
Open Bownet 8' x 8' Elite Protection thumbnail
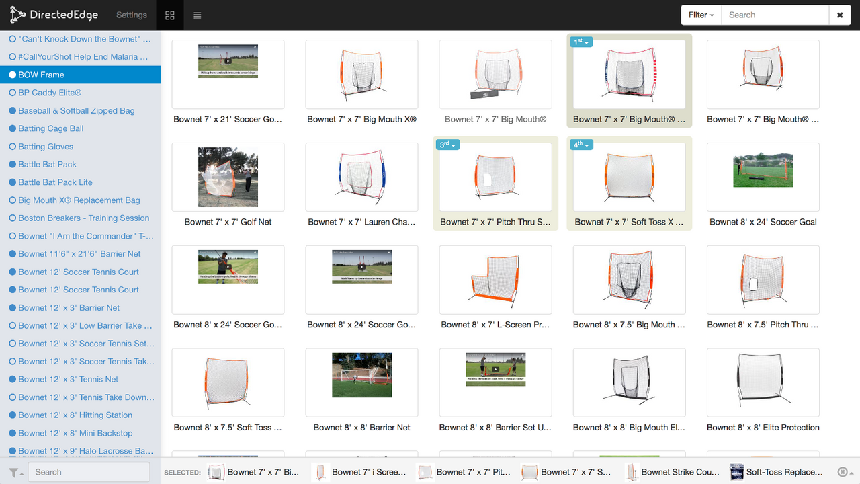click(763, 382)
